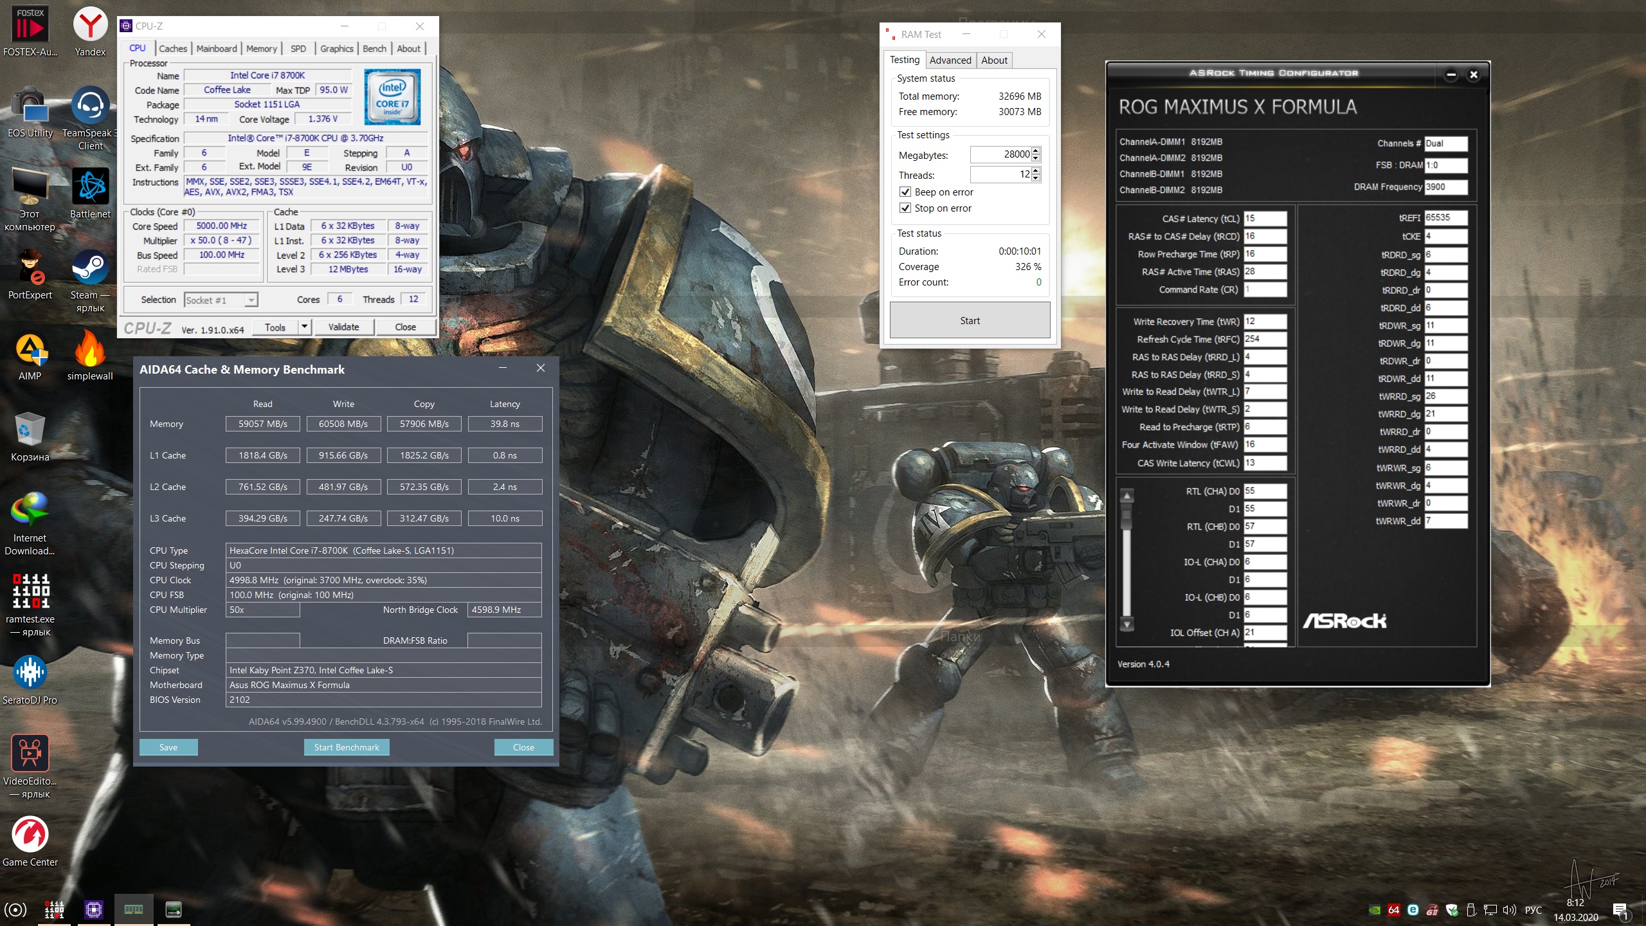The height and width of the screenshot is (926, 1646).
Task: Launch the Battle.net desktop shortcut
Action: coord(90,186)
